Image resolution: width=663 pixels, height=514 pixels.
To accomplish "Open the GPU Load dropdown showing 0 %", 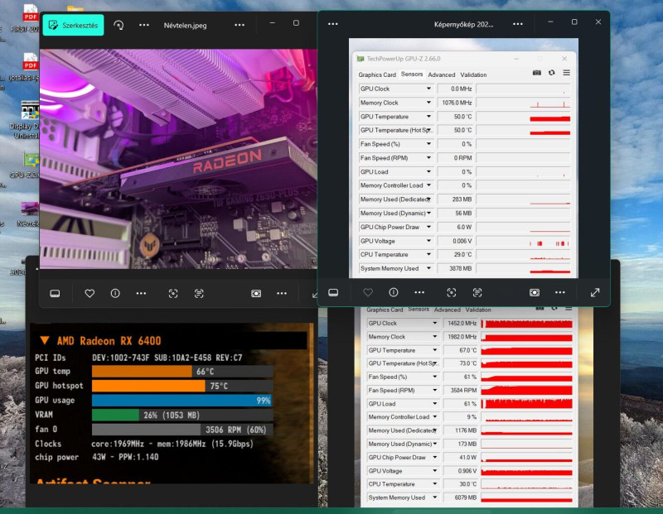I will [x=428, y=172].
